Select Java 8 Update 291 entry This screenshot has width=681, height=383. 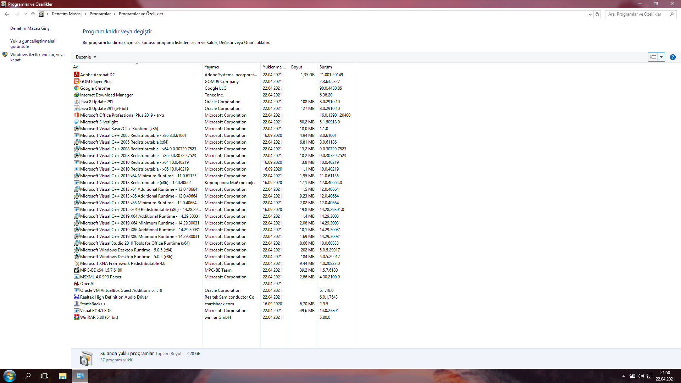tap(214, 101)
